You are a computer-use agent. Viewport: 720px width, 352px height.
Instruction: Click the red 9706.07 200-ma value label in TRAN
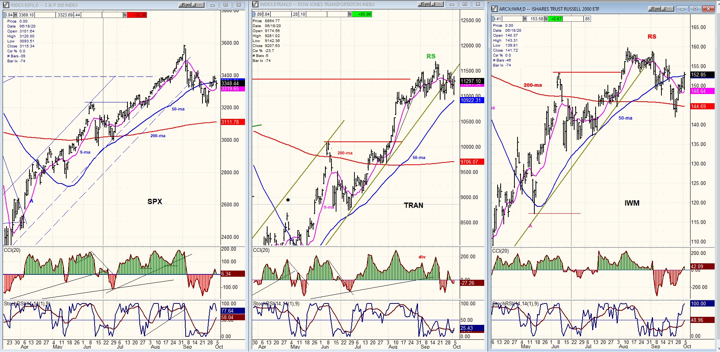coord(472,162)
